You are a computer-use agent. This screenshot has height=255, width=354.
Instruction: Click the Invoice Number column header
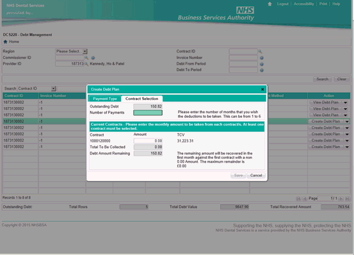62,95
